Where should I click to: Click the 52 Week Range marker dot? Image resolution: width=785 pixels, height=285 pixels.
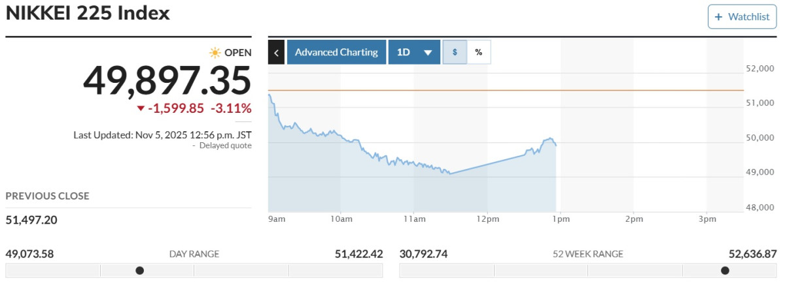(725, 270)
